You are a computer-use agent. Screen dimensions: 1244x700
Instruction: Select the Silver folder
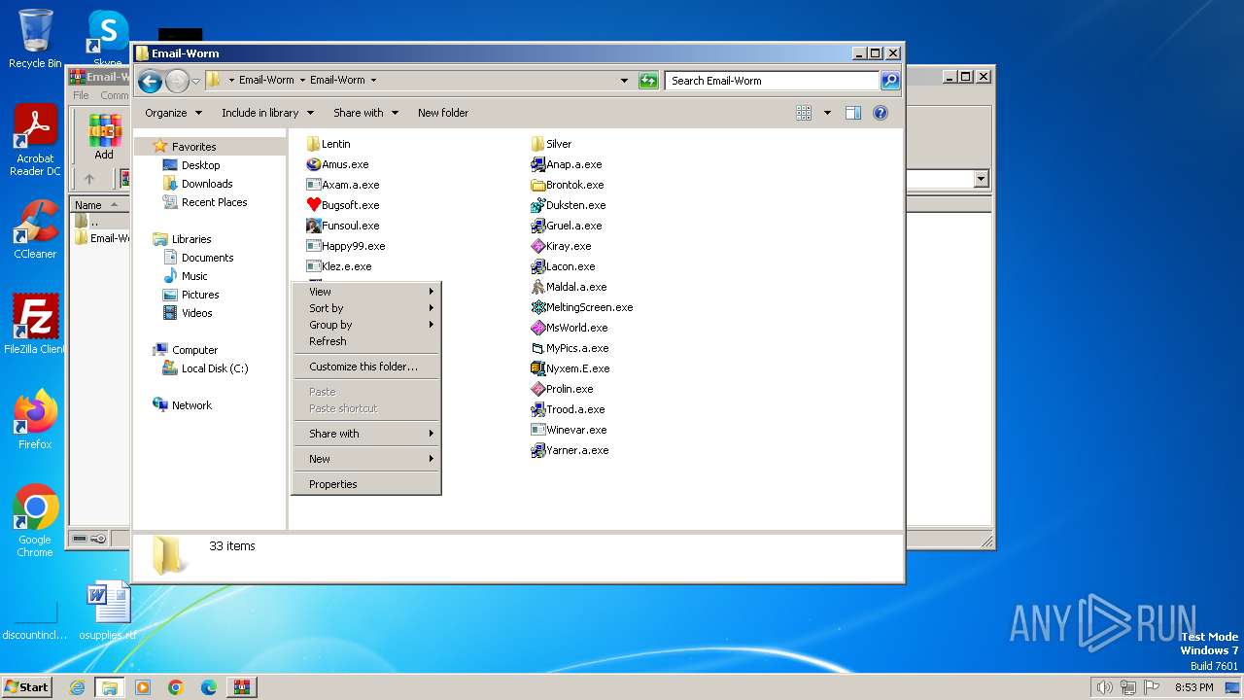(552, 144)
